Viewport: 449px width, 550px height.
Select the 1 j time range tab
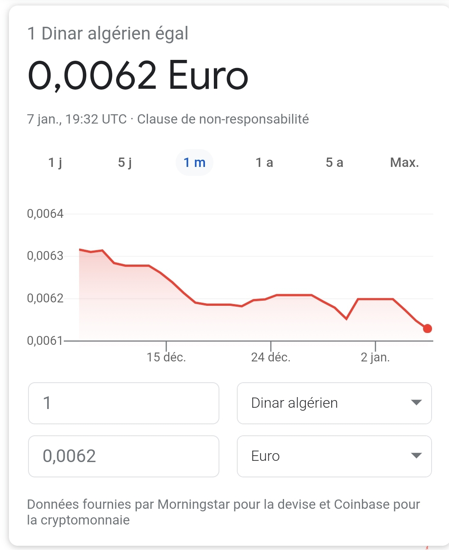coord(55,163)
